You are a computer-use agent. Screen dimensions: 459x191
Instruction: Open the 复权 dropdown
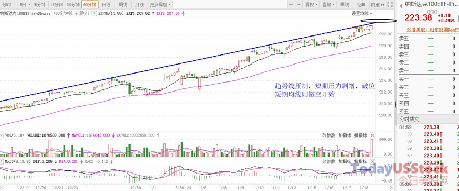pyautogui.click(x=311, y=4)
